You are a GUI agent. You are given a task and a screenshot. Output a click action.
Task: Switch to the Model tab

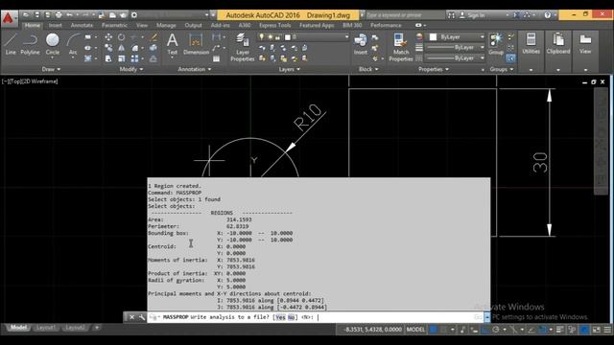coord(18,328)
